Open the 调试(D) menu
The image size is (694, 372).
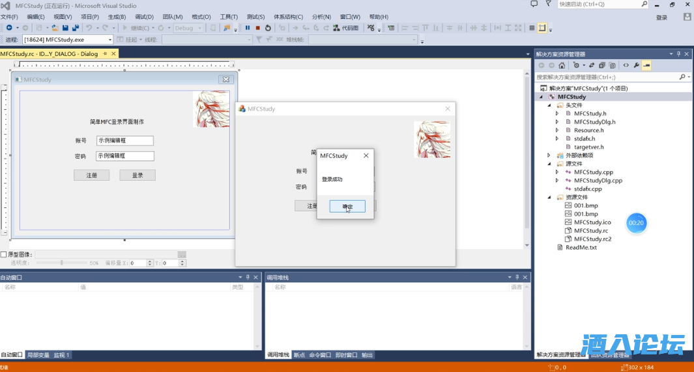click(144, 17)
